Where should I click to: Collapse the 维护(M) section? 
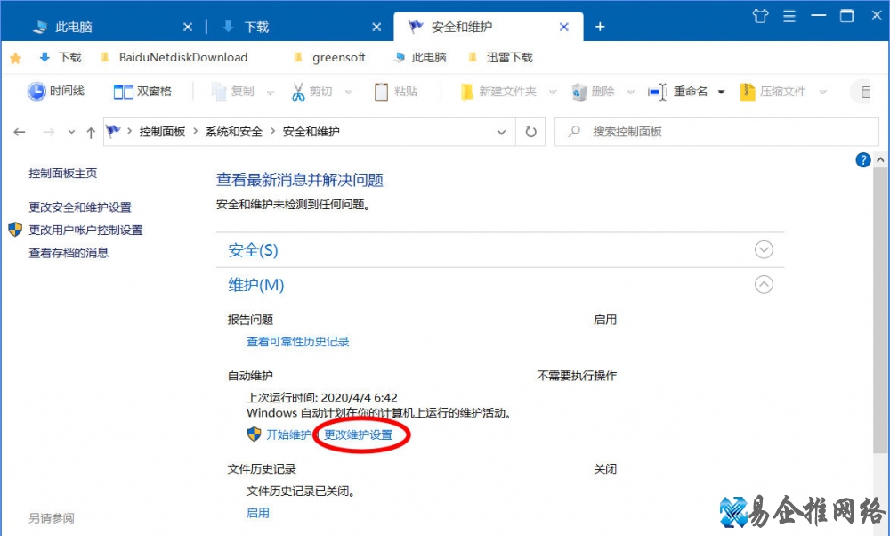coord(764,284)
